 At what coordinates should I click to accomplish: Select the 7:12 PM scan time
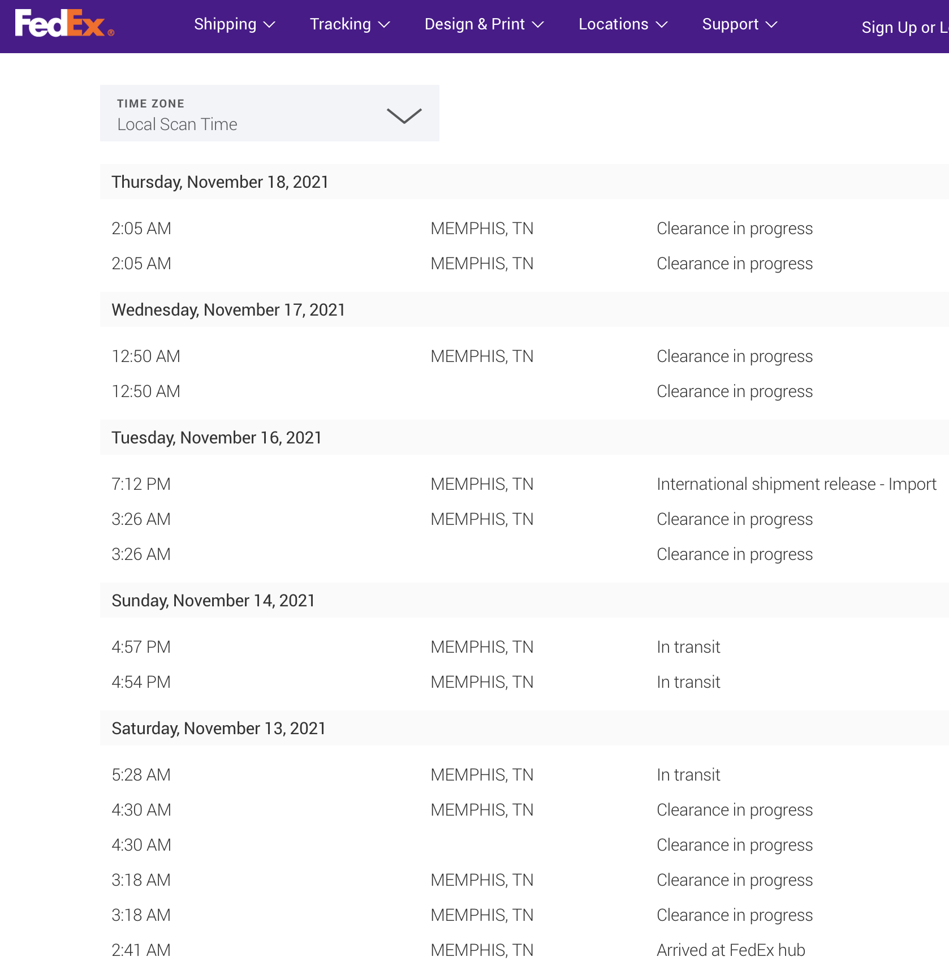point(141,484)
